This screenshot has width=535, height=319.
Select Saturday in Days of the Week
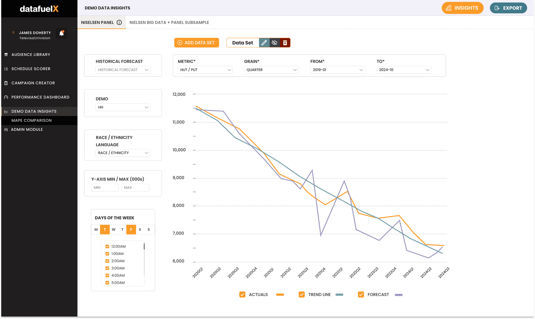[x=140, y=230]
